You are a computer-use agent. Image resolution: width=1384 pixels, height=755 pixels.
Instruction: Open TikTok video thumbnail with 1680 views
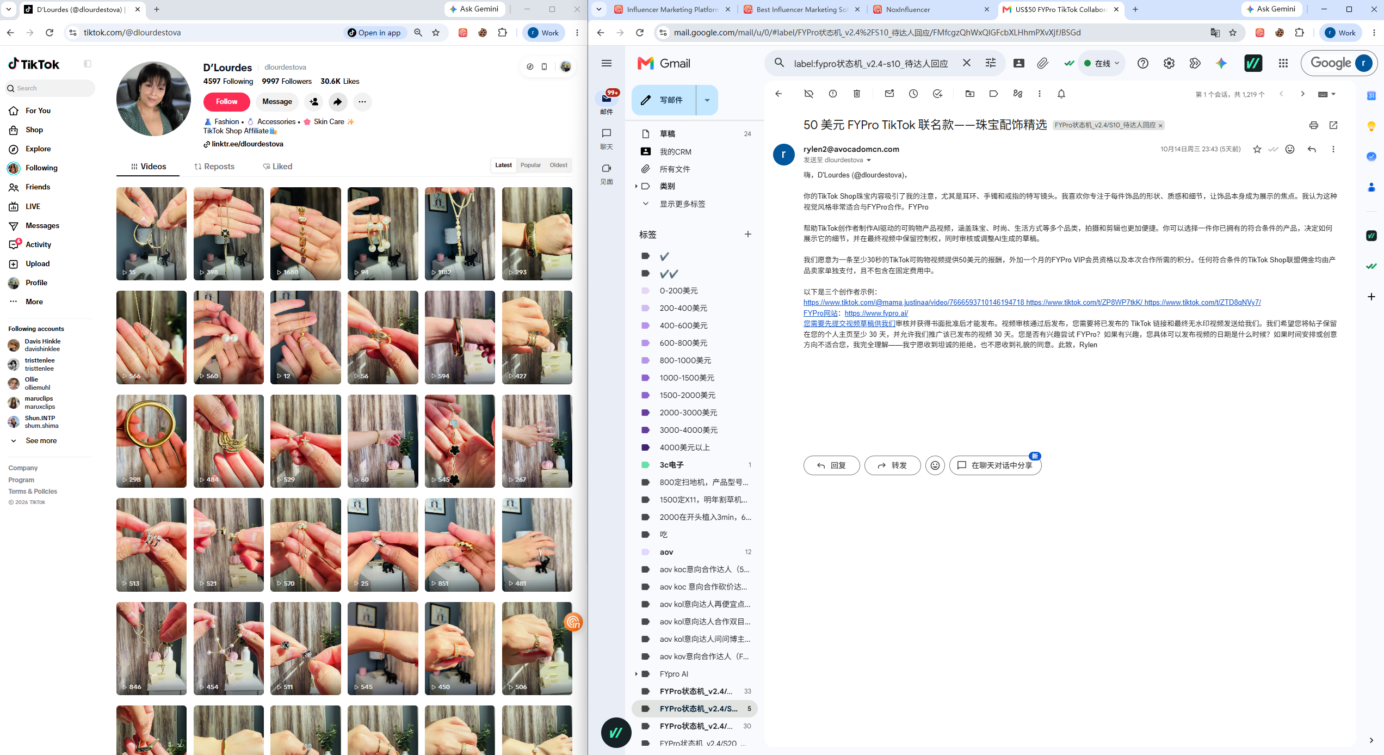click(306, 234)
